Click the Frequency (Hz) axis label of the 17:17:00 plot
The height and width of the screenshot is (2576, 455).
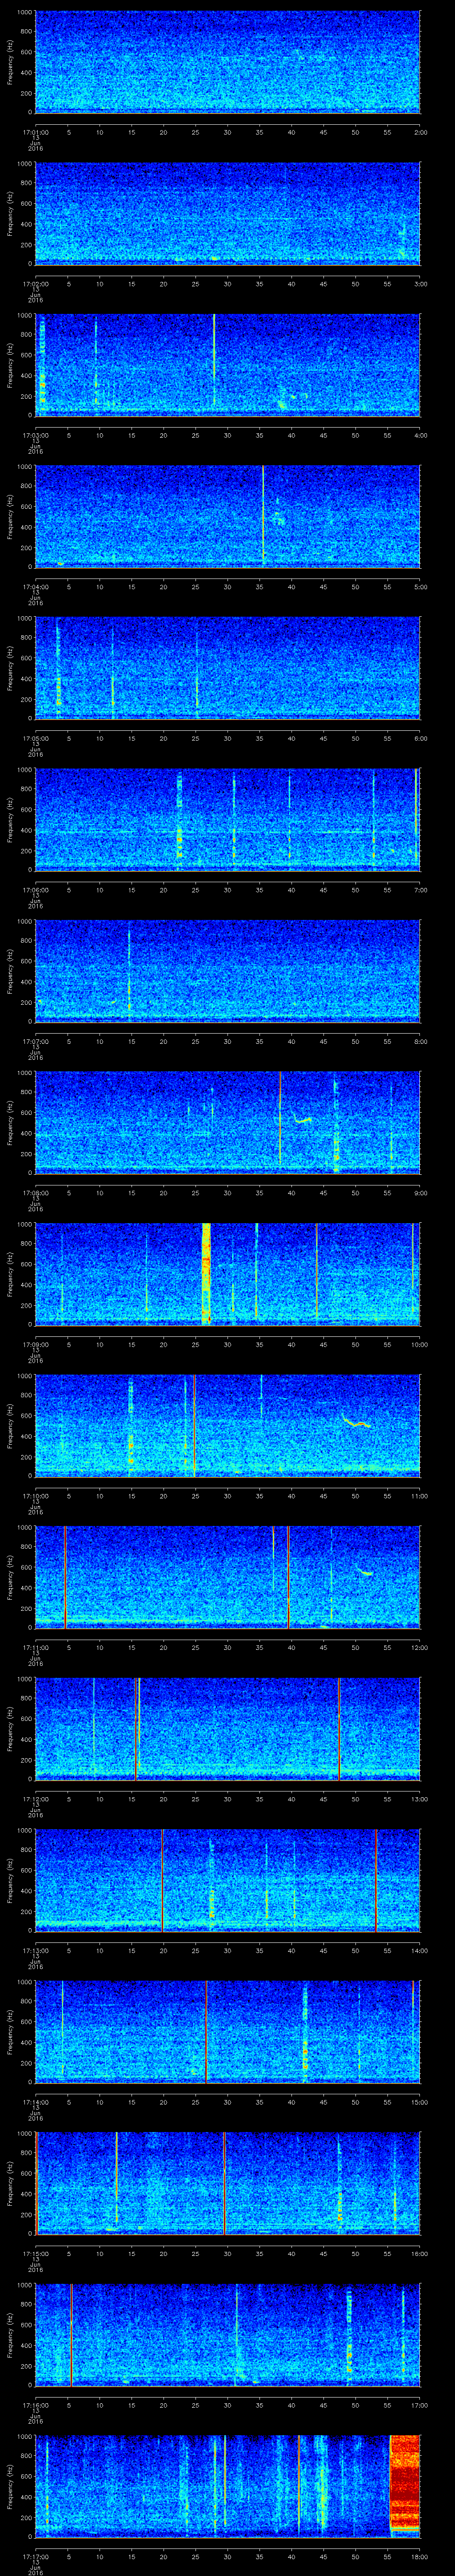(10, 2487)
